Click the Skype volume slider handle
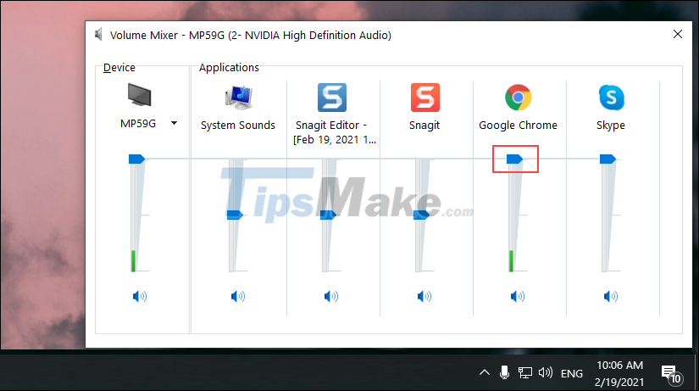The height and width of the screenshot is (391, 699). coord(607,159)
